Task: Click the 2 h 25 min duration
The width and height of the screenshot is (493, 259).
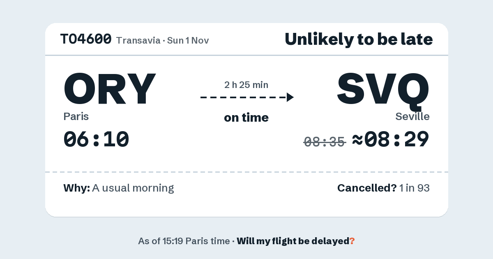Action: tap(246, 85)
